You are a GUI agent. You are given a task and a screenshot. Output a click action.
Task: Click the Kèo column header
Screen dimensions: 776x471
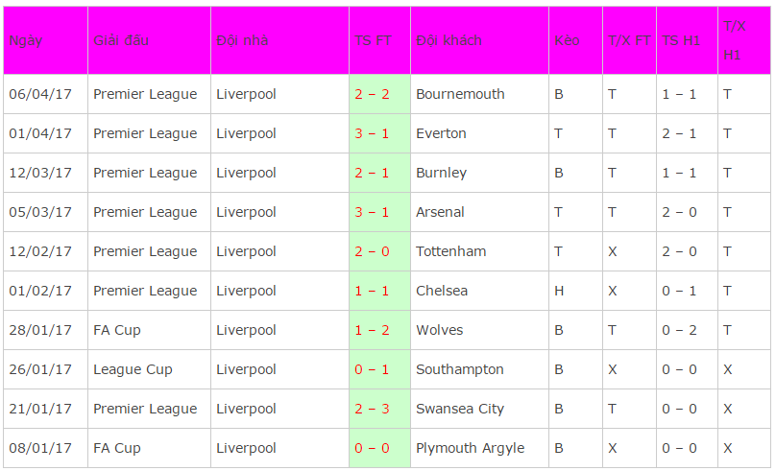[x=575, y=40]
